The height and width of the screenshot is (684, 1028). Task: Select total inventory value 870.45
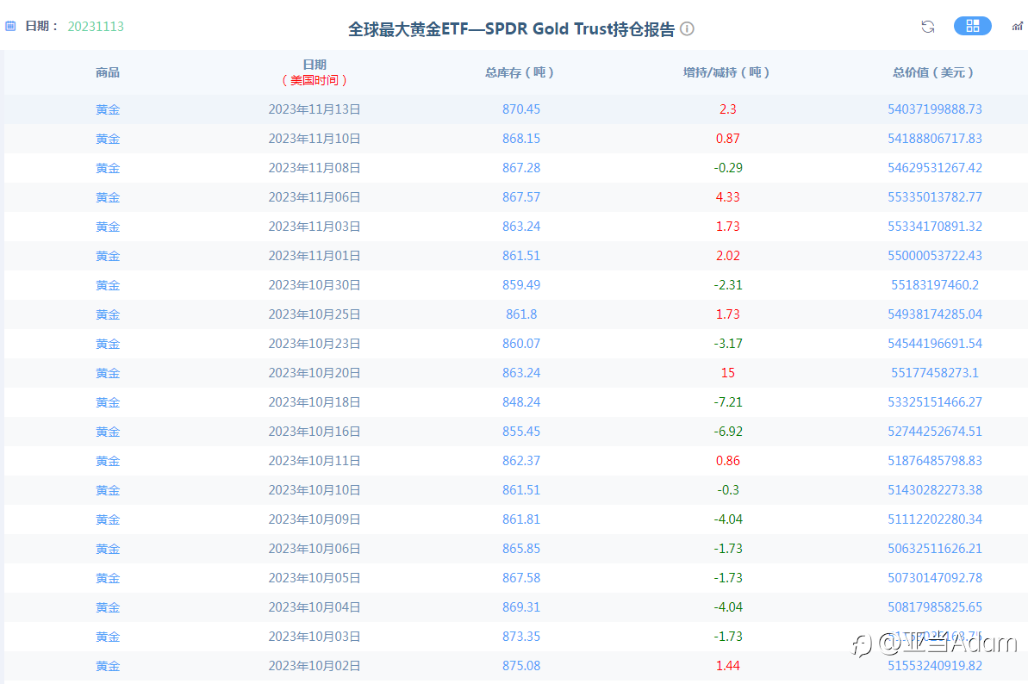521,109
